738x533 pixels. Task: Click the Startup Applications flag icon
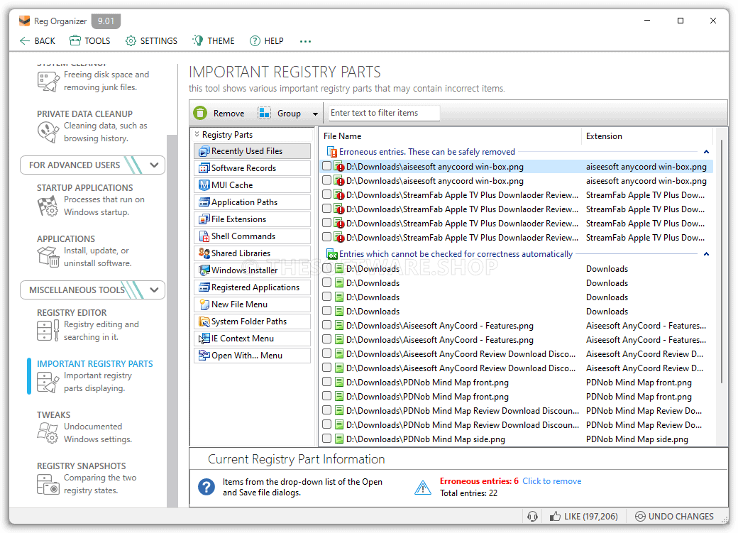coord(48,207)
